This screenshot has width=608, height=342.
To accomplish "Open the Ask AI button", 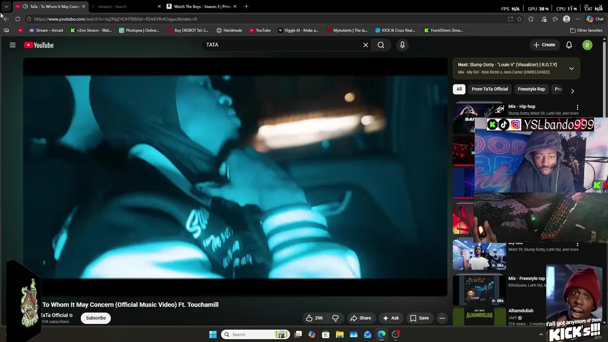I will pyautogui.click(x=390, y=318).
